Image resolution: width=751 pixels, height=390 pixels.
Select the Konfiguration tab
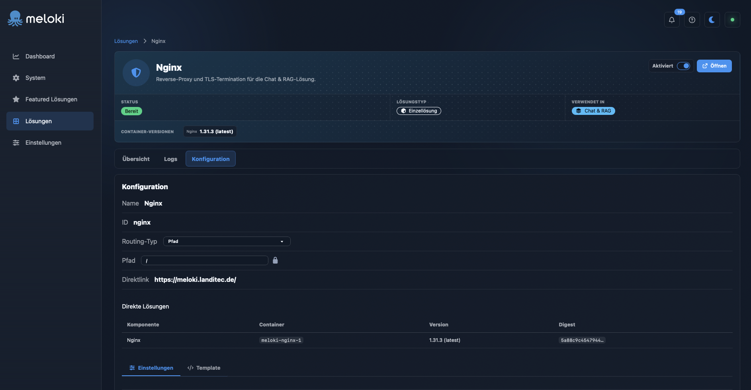coord(211,159)
